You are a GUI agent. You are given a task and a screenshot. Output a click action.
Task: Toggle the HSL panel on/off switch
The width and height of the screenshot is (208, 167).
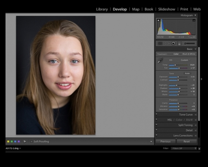[157, 120]
